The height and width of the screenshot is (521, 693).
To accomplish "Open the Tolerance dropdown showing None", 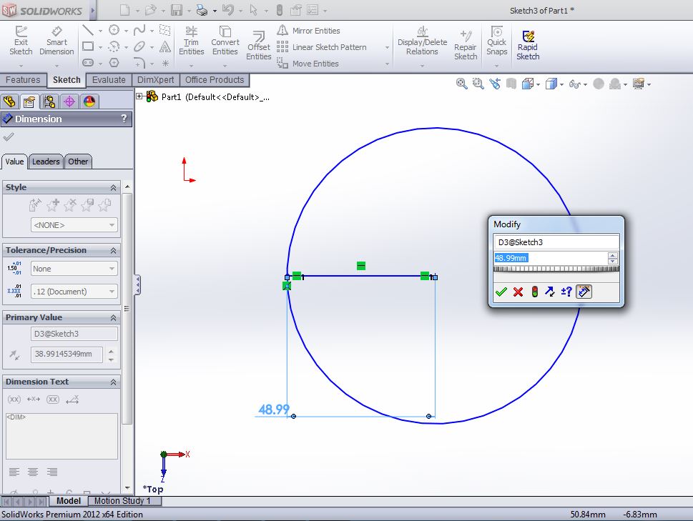I will tap(74, 268).
